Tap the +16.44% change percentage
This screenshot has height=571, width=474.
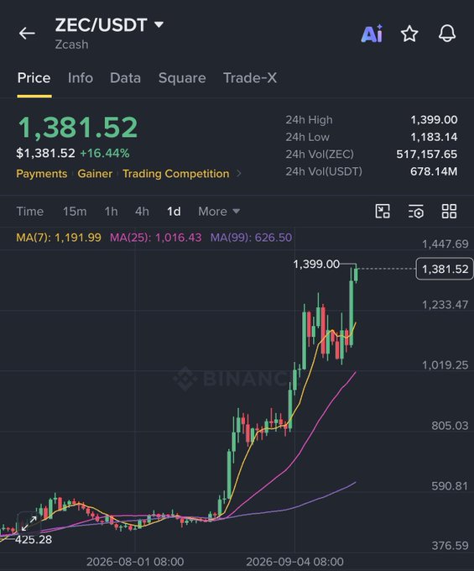click(x=105, y=154)
